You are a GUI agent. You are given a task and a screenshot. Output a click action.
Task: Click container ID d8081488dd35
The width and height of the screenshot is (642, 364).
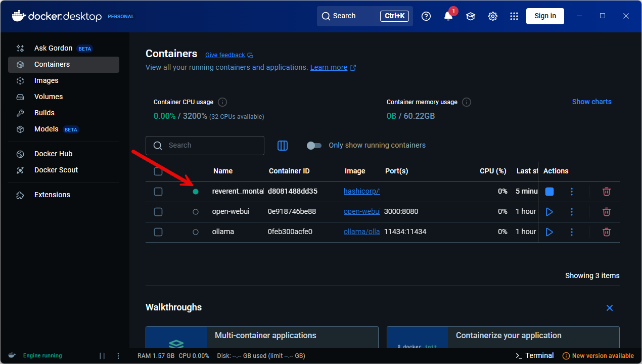coord(293,192)
